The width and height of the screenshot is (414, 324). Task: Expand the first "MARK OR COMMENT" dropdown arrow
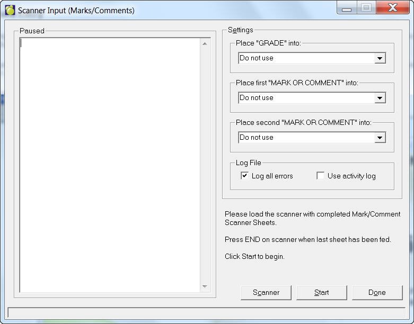coord(380,98)
